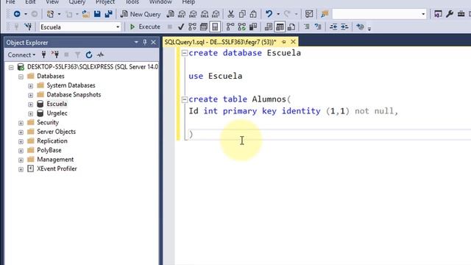
Task: Click Comment Out Selected Lines icon
Action: pyautogui.click(x=306, y=27)
